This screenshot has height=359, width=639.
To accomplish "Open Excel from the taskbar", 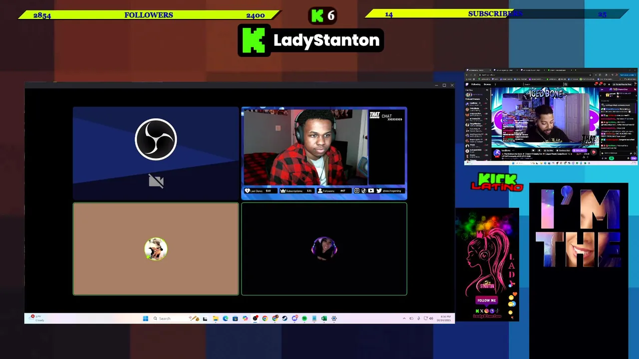I will (x=324, y=318).
